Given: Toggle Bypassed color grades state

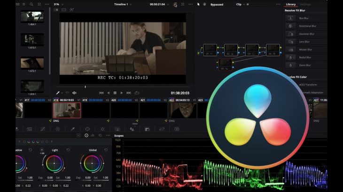Looking at the screenshot, I should click(217, 4).
